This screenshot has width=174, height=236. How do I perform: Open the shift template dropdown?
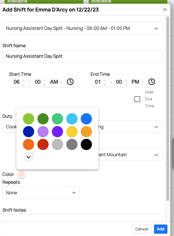[x=82, y=28]
